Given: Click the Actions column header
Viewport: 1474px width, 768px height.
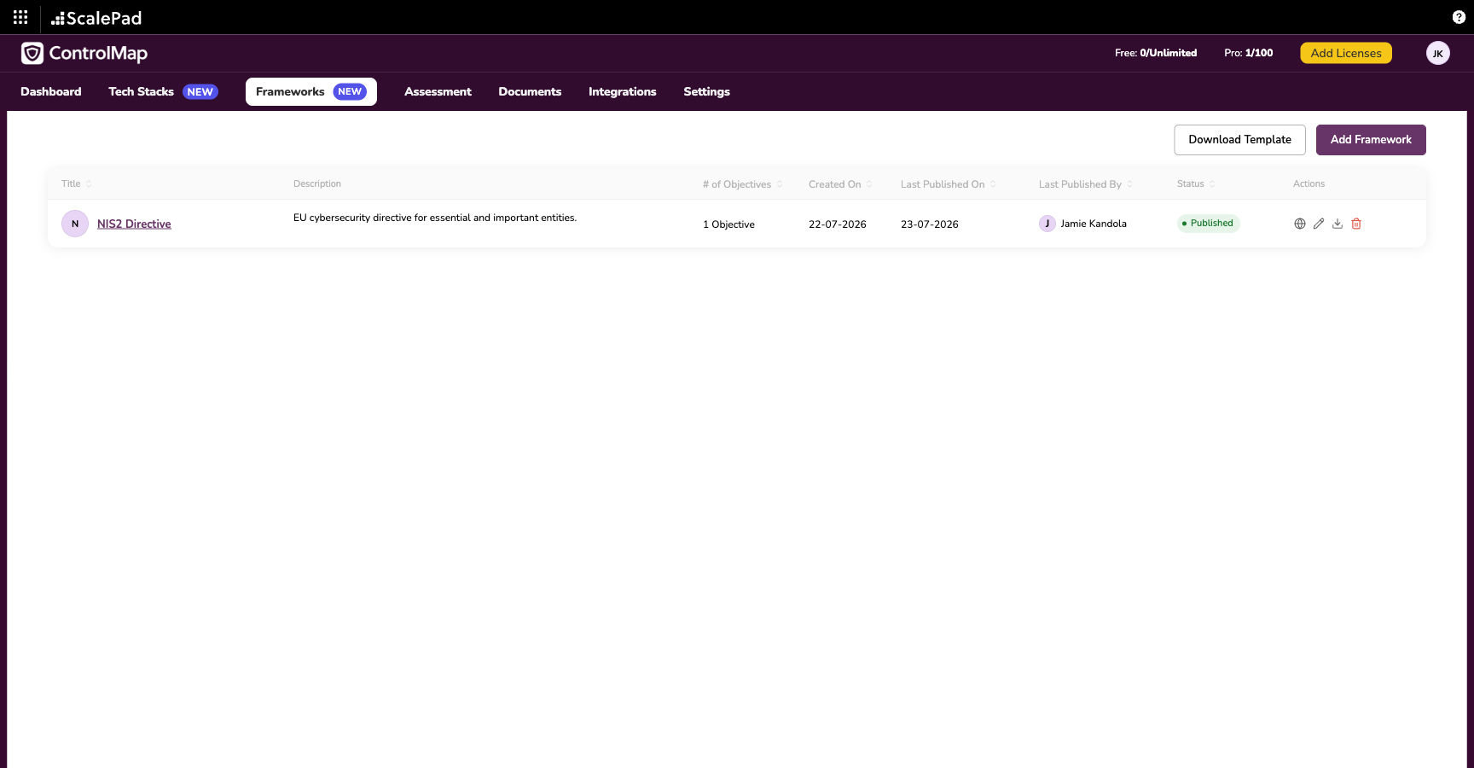Looking at the screenshot, I should (x=1309, y=184).
